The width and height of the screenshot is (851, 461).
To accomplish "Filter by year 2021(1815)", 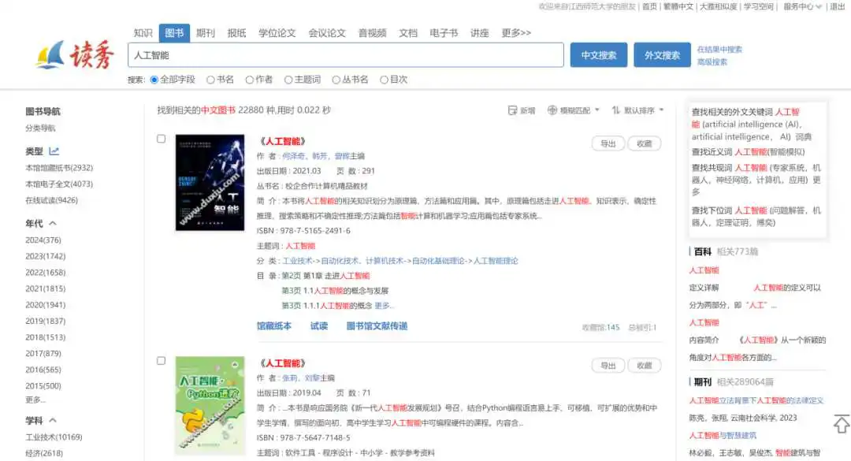I will [x=45, y=289].
